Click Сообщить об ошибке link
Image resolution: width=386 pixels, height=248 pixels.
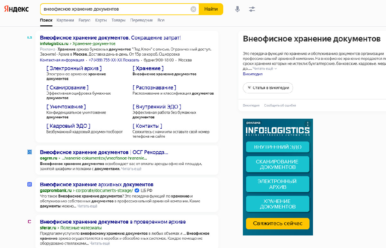click(280, 106)
